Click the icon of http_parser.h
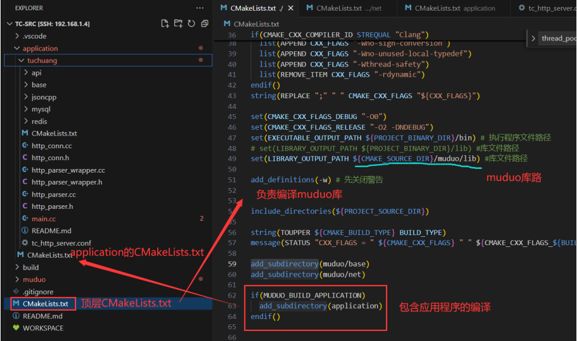The image size is (577, 341). coord(24,206)
